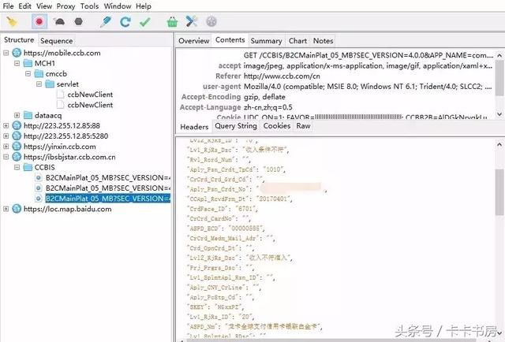Expand the http://223.255.12.85:88 host node
Image resolution: width=505 pixels, height=342 pixels.
[x=6, y=125]
